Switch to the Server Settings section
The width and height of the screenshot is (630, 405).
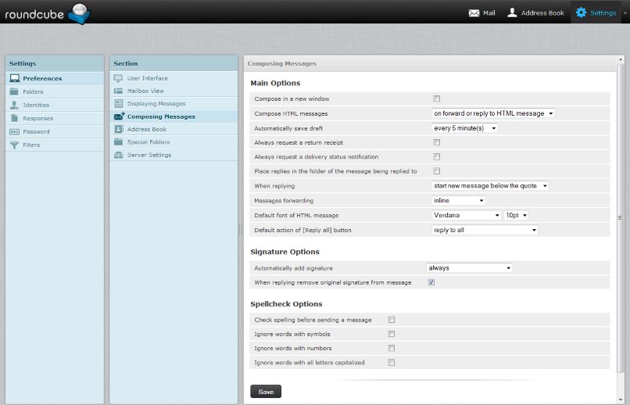click(149, 155)
